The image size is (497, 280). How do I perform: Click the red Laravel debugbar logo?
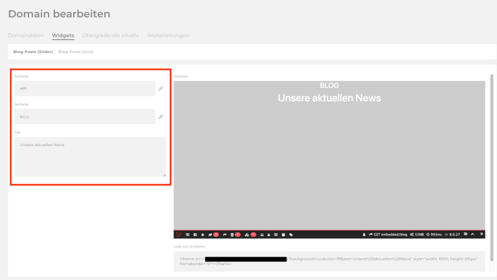pyautogui.click(x=179, y=234)
